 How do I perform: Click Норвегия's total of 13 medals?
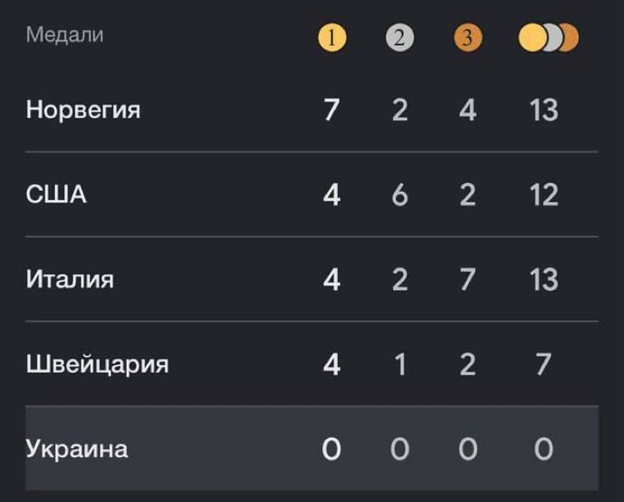coord(543,109)
